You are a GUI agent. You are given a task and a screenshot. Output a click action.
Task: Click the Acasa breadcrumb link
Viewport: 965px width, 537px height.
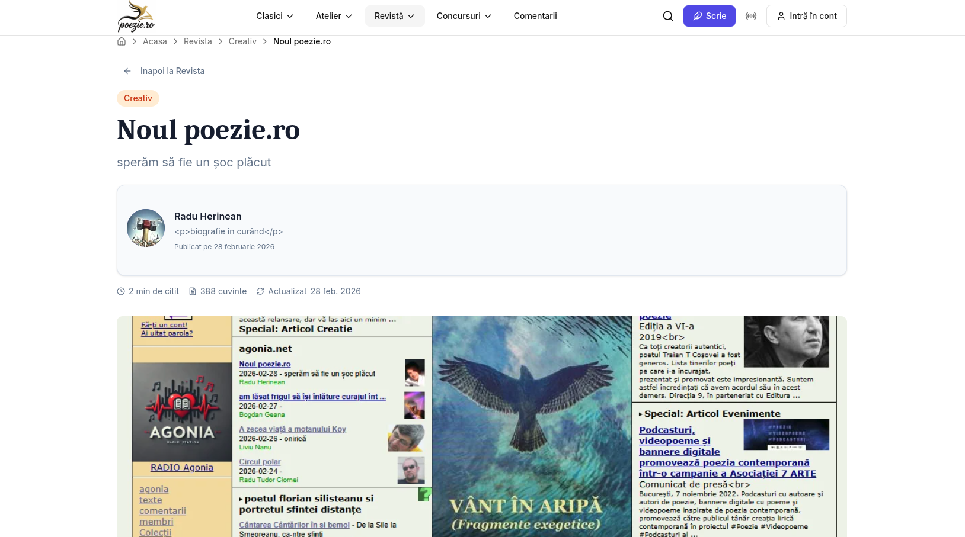point(155,41)
